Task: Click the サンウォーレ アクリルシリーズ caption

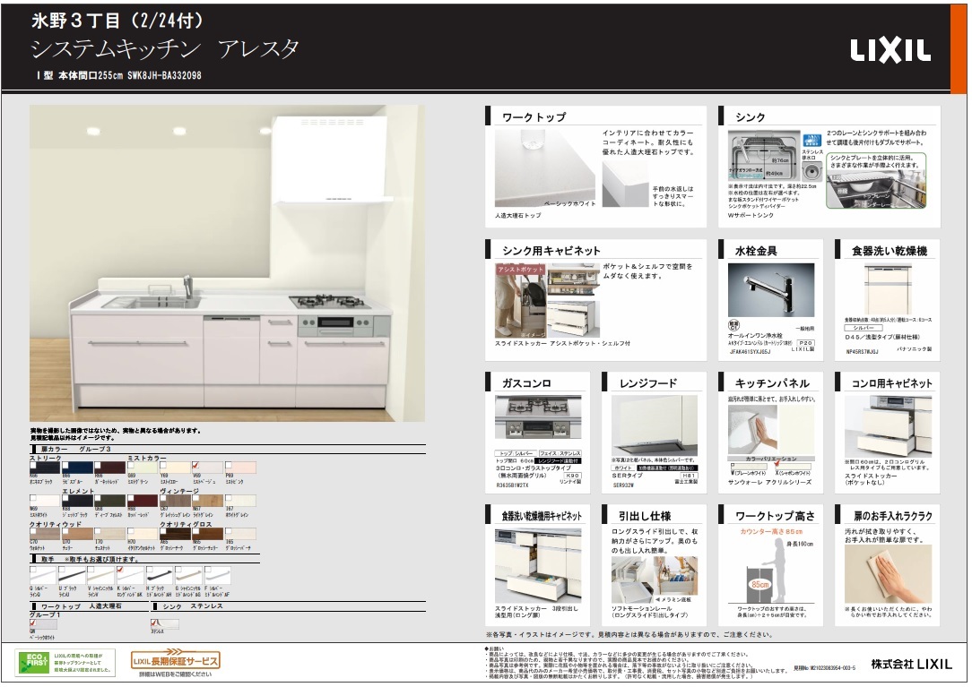Action: (x=769, y=481)
